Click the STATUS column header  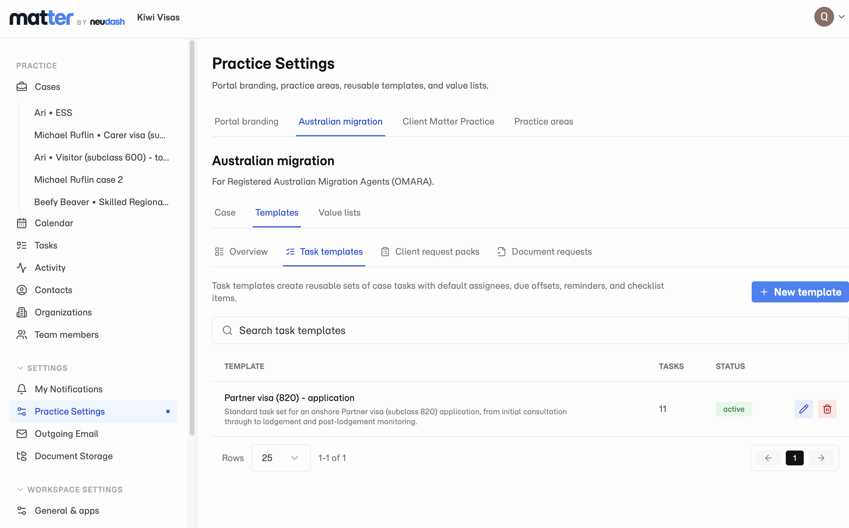click(730, 366)
